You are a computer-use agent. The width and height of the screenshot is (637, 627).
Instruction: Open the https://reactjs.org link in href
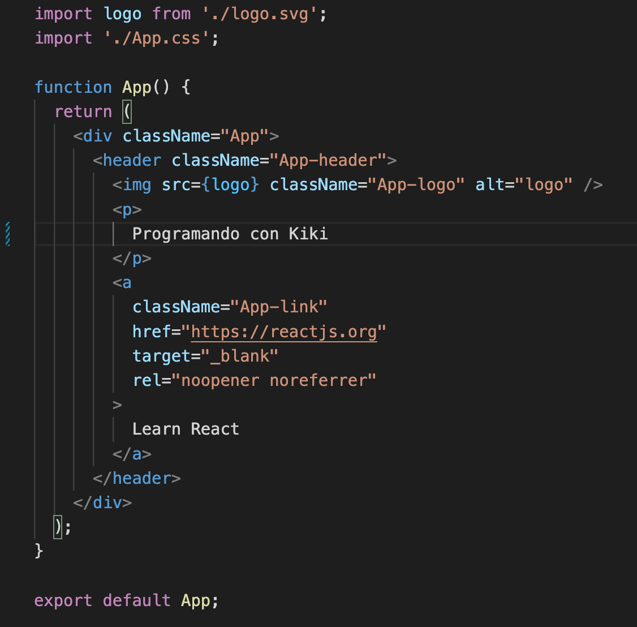pos(284,332)
